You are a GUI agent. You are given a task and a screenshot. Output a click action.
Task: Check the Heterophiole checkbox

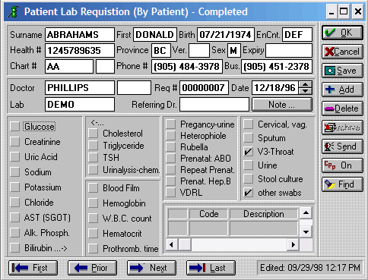pyautogui.click(x=171, y=136)
